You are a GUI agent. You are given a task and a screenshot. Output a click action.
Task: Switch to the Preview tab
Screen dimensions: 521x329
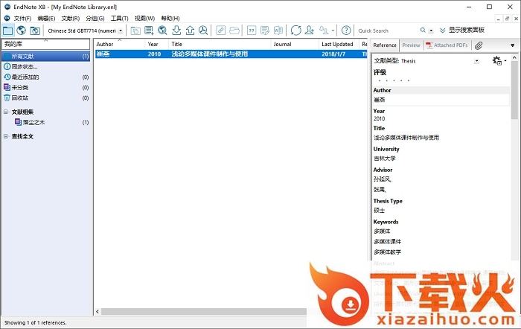pos(411,45)
